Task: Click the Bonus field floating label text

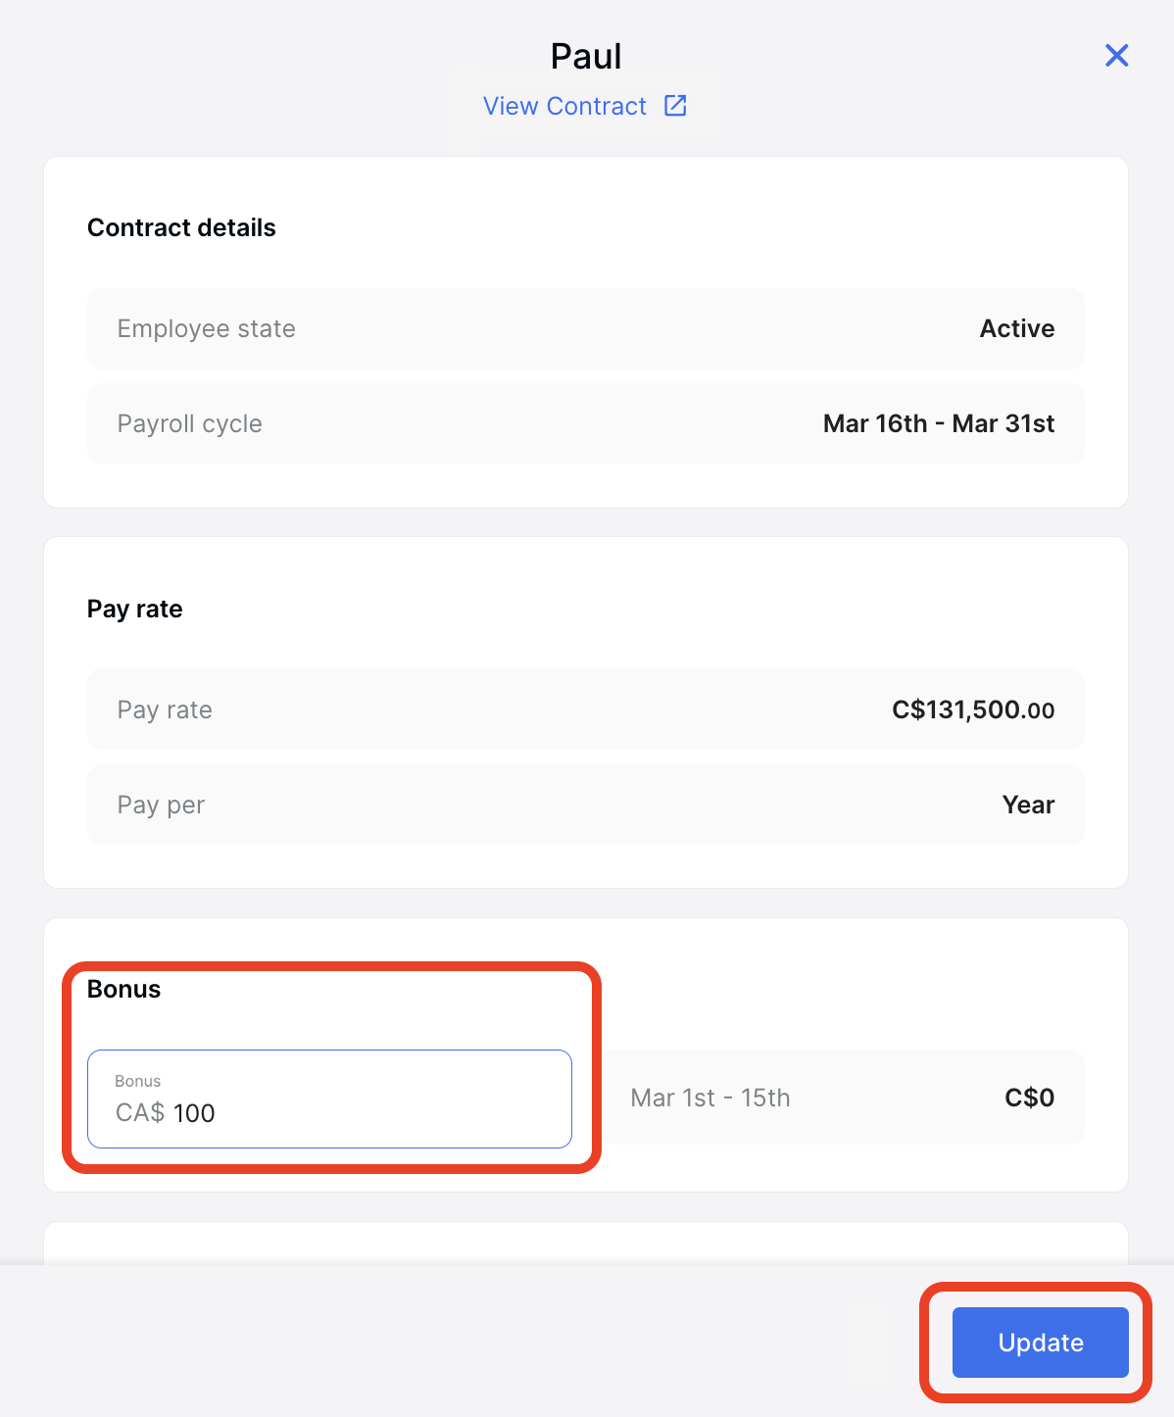Action: [x=137, y=1081]
